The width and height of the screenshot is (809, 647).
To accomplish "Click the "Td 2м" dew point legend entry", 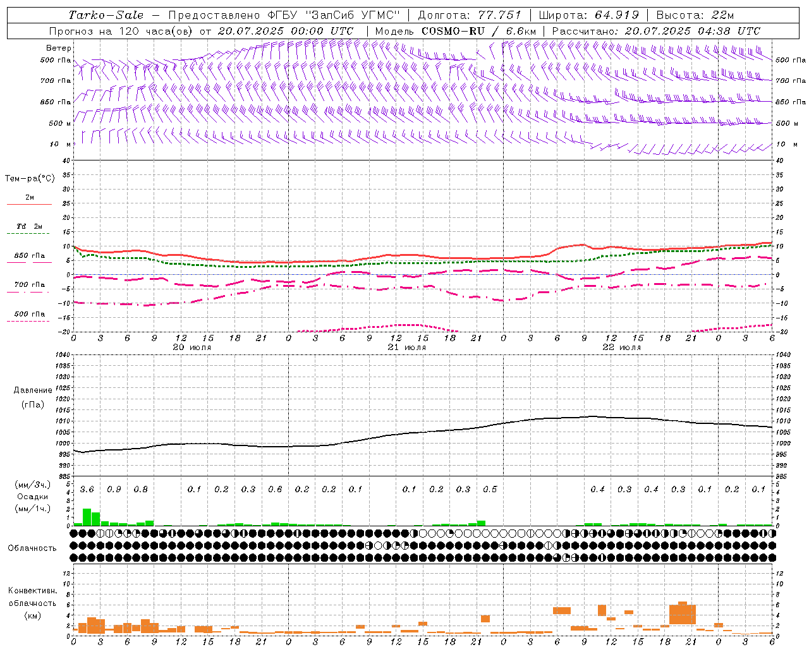I will point(30,226).
